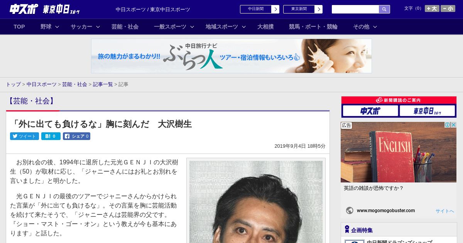
Task: Follow the 芸能・社会 breadcrumb link
Action: pos(74,84)
